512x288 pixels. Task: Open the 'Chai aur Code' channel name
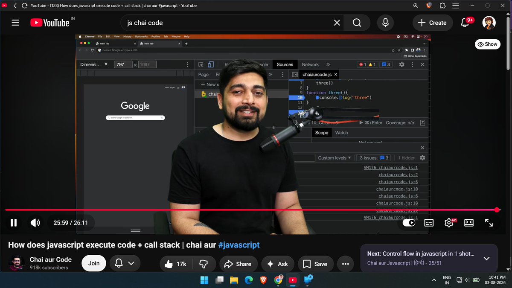pos(51,259)
